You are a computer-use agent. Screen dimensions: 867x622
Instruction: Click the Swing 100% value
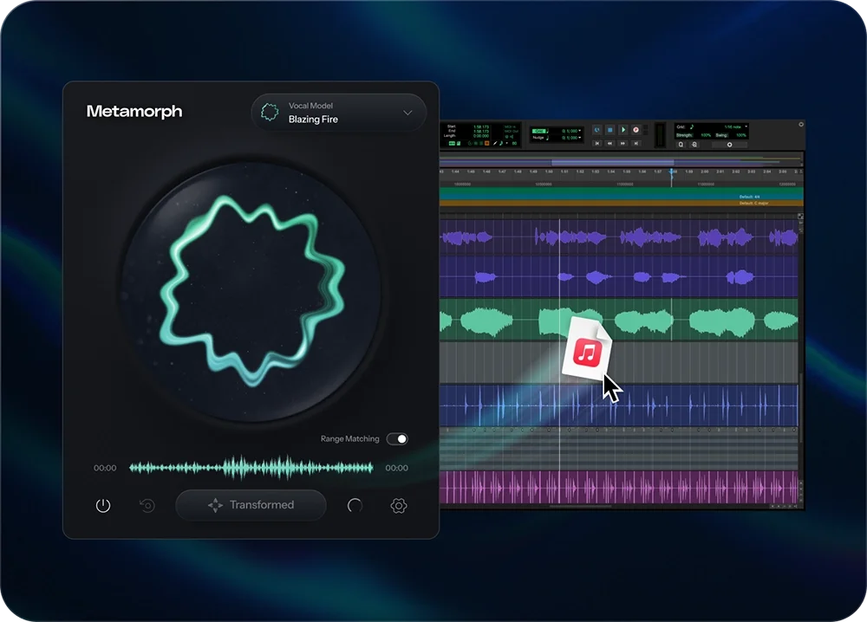click(x=741, y=135)
